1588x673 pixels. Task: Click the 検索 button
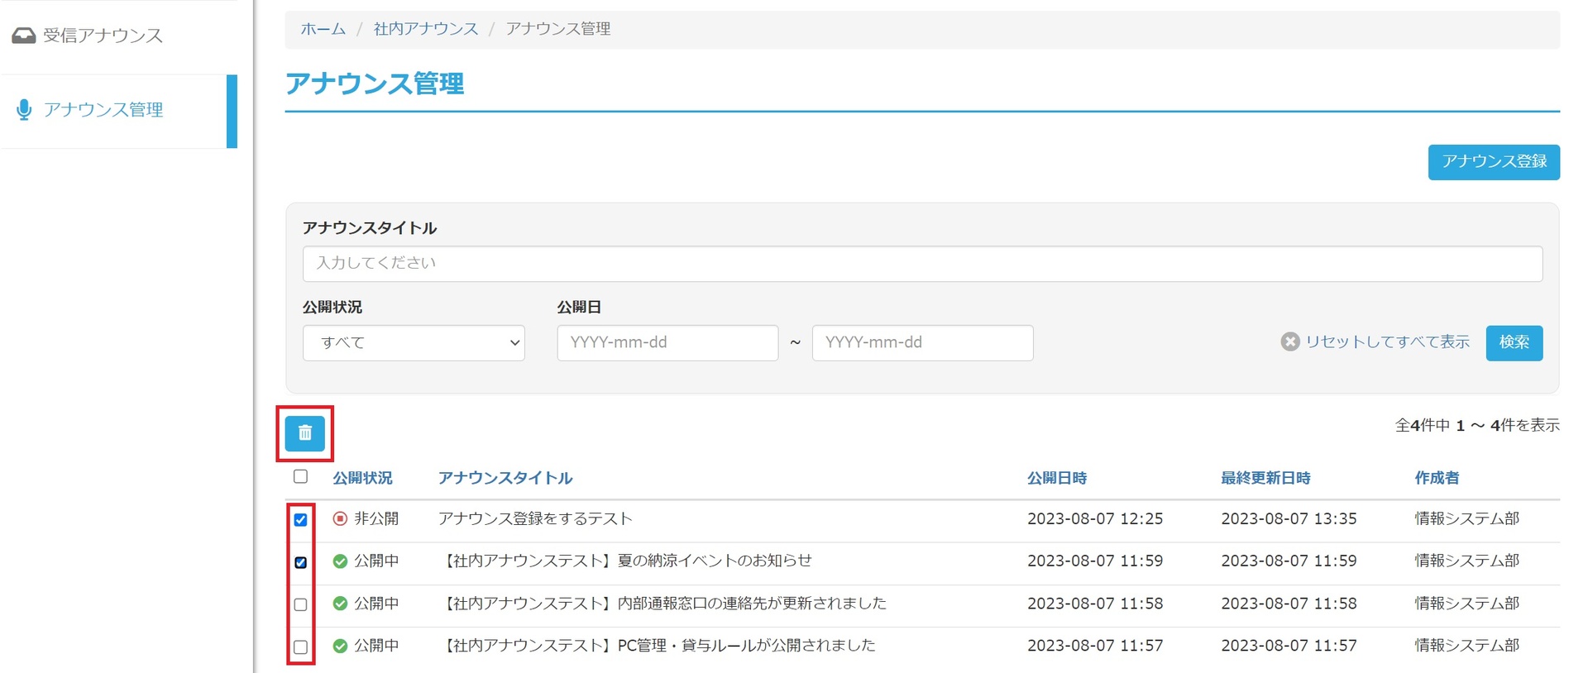(1514, 342)
